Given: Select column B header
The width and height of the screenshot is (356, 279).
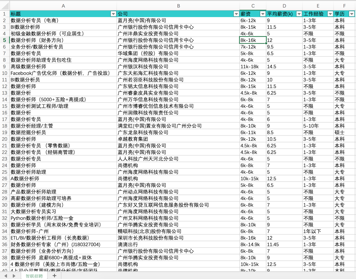Looking at the screenshot, I should tap(178, 6).
